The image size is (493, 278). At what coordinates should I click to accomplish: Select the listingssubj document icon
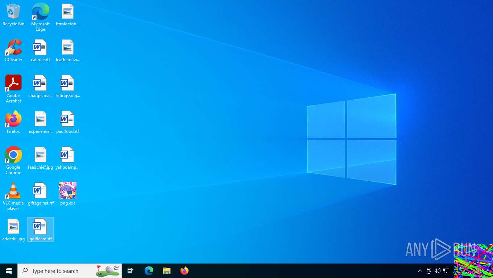pyautogui.click(x=68, y=87)
